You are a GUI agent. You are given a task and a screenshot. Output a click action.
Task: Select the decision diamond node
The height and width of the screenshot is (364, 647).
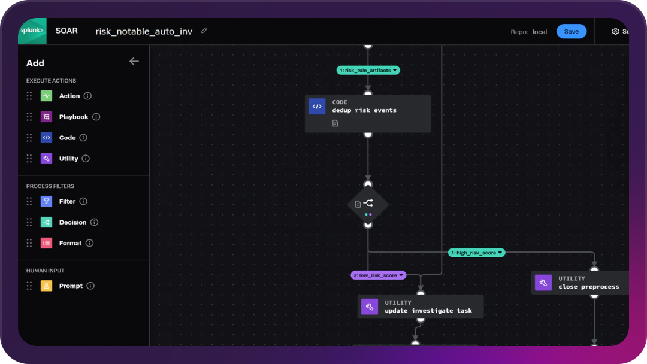[368, 204]
